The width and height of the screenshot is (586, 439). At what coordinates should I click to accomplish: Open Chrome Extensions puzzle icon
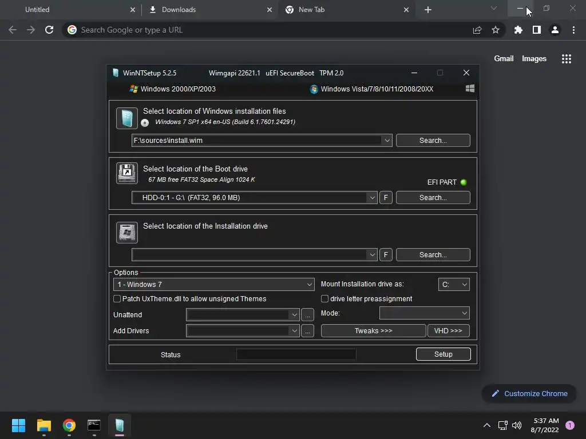coord(518,30)
